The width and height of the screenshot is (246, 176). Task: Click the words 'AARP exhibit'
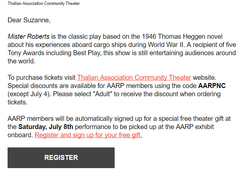click(x=195, y=127)
